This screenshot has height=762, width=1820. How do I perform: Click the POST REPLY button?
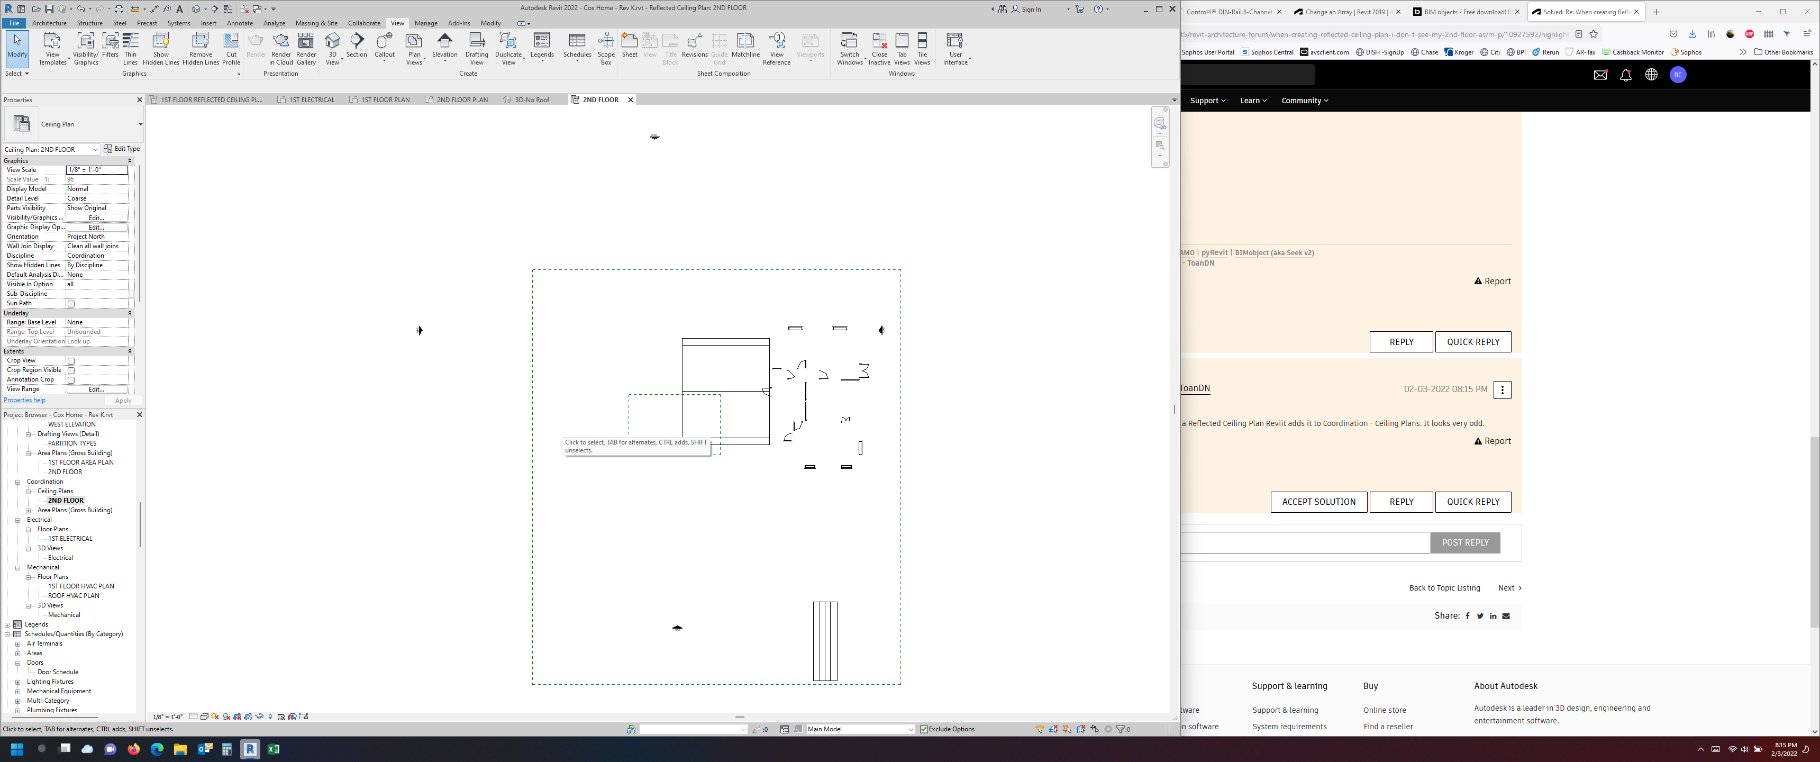1464,543
